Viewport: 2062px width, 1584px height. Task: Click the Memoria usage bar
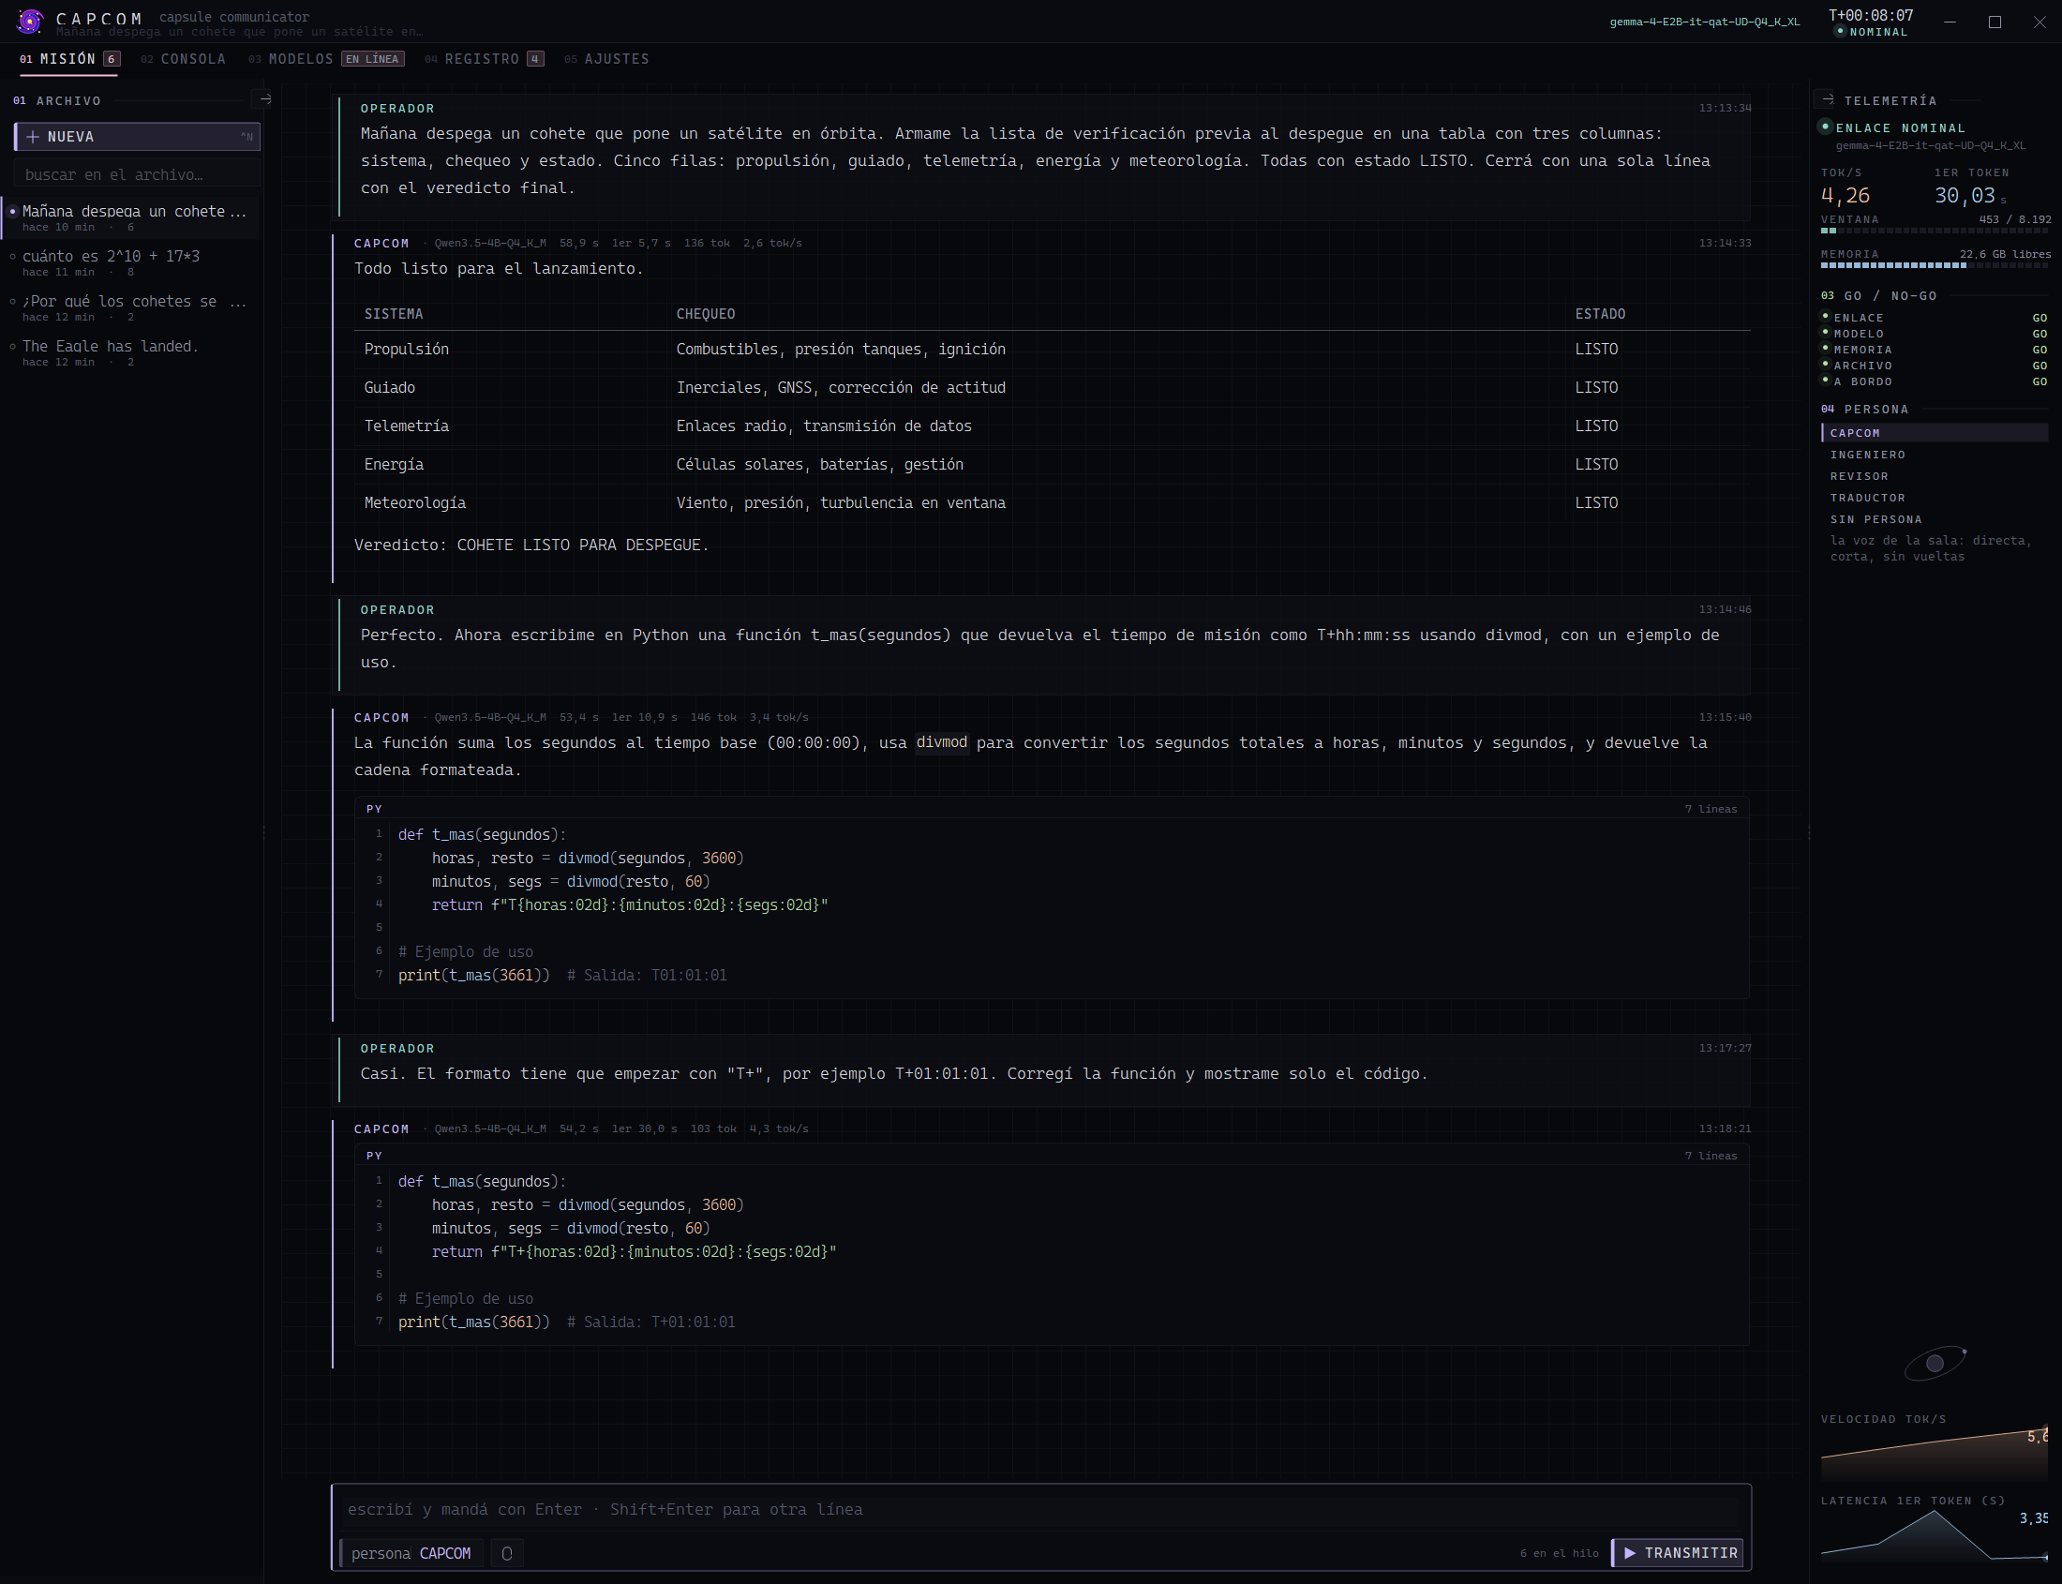pyautogui.click(x=1935, y=265)
